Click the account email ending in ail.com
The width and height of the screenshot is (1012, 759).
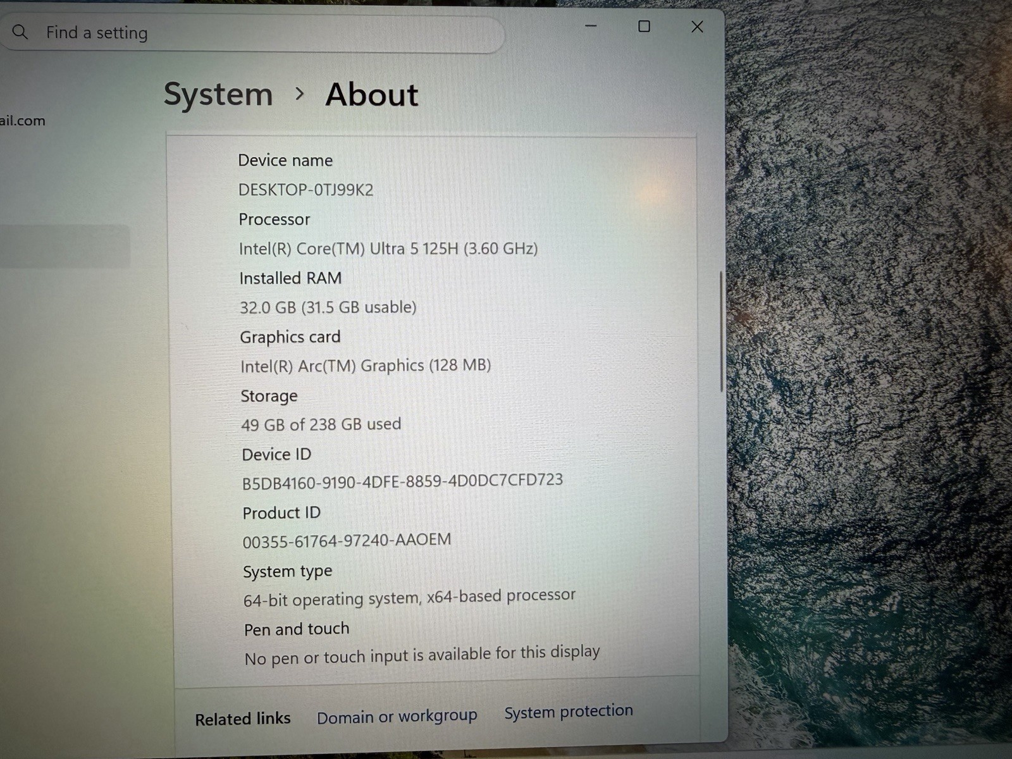[x=23, y=121]
